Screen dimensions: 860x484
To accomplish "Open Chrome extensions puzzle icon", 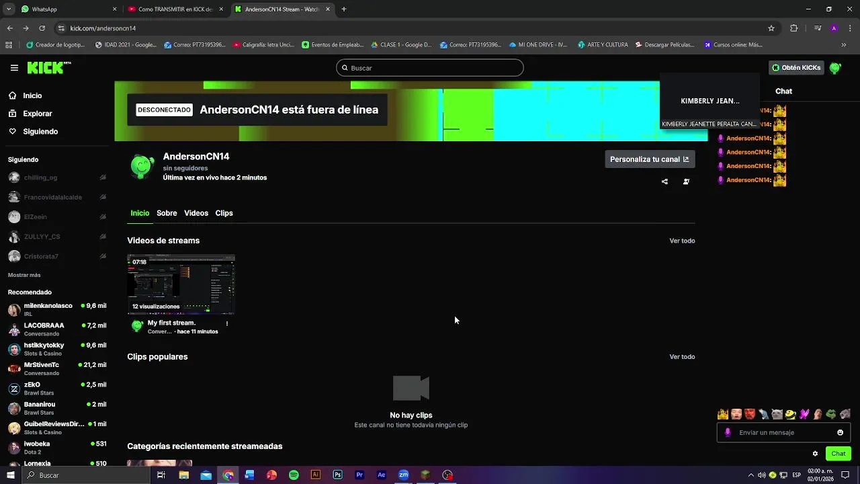I will tap(793, 28).
